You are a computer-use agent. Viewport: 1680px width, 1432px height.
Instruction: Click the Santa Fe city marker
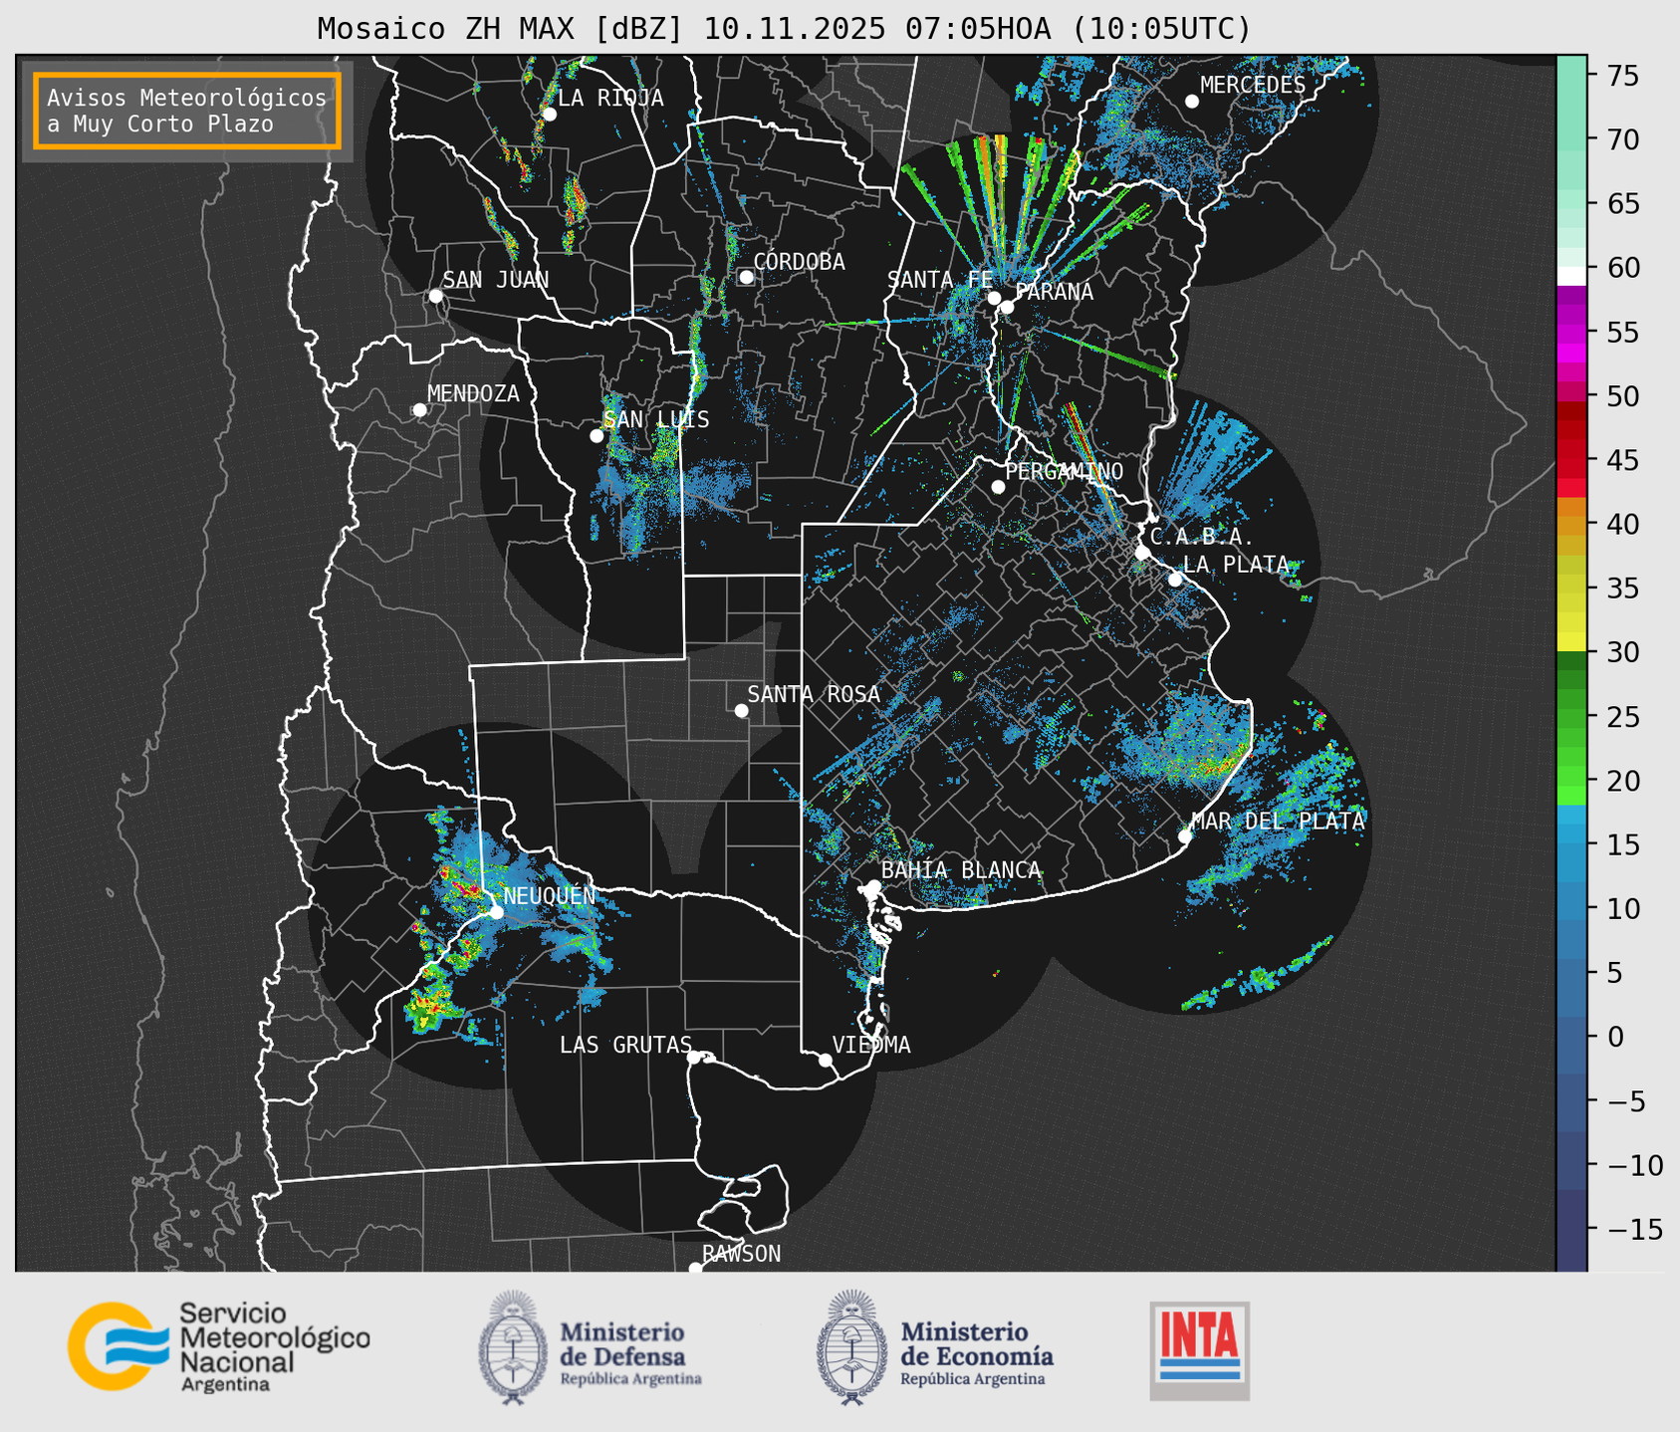click(x=994, y=298)
